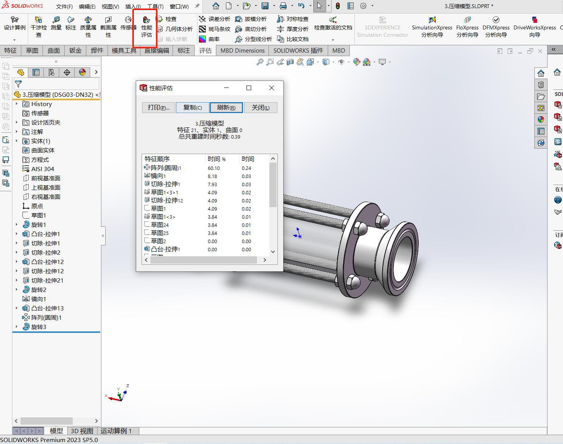Click the 打印(P) button in Performance dialog
This screenshot has height=444, width=563.
pyautogui.click(x=158, y=107)
